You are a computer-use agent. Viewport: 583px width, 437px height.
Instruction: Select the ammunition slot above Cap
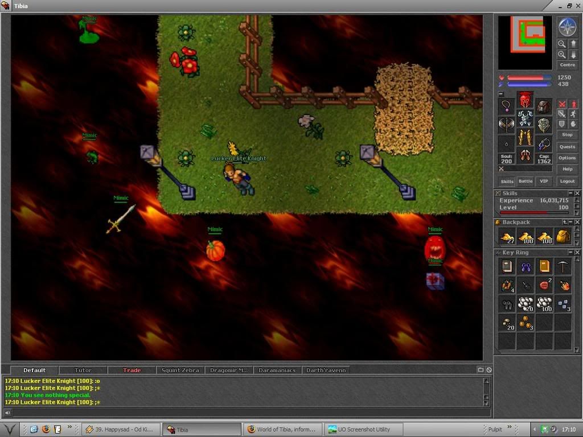coord(544,143)
